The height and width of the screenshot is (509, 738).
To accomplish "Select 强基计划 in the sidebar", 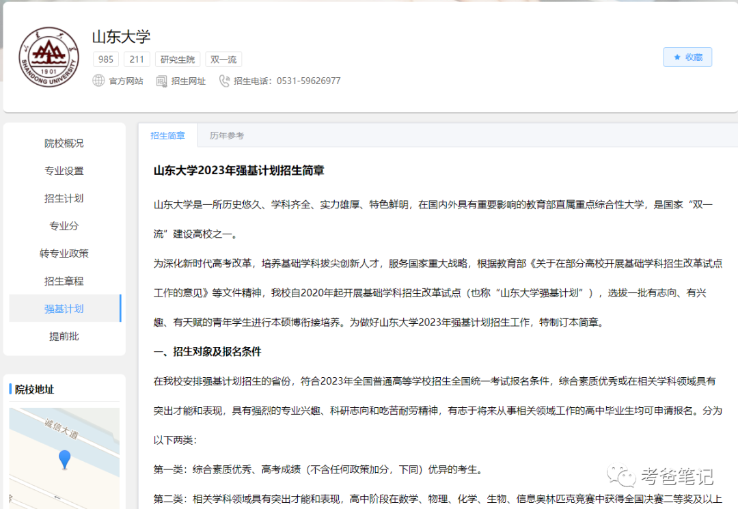I will click(x=64, y=309).
